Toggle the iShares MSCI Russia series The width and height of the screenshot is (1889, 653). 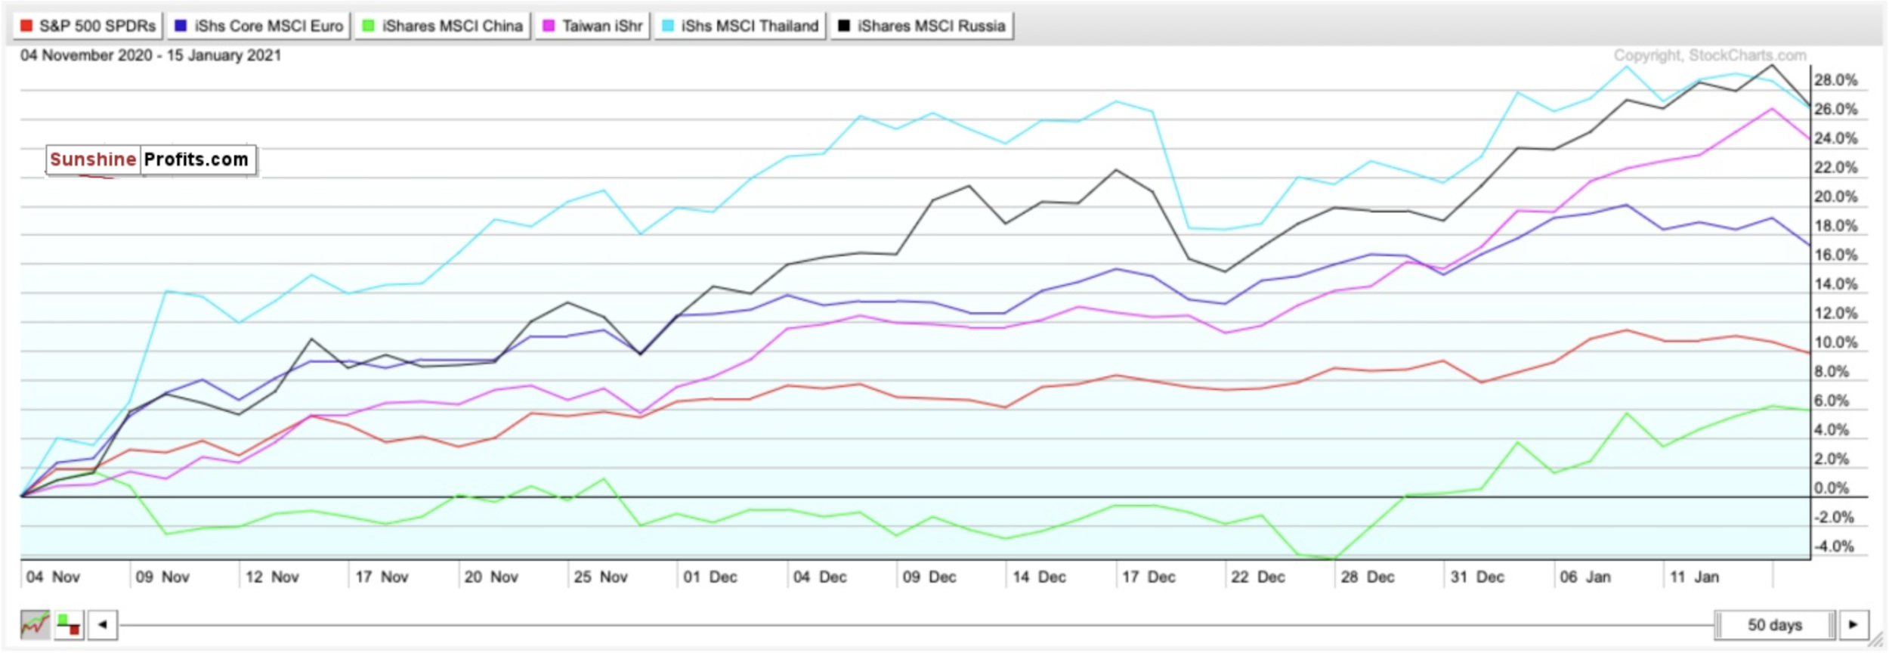(x=922, y=26)
